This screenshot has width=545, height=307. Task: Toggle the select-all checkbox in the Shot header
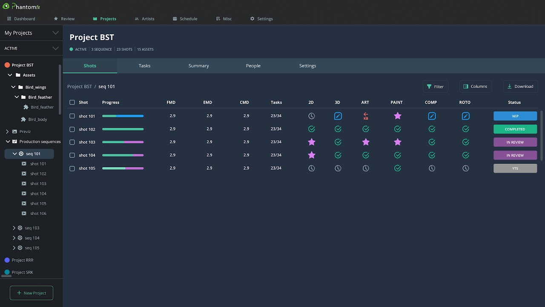tap(72, 102)
